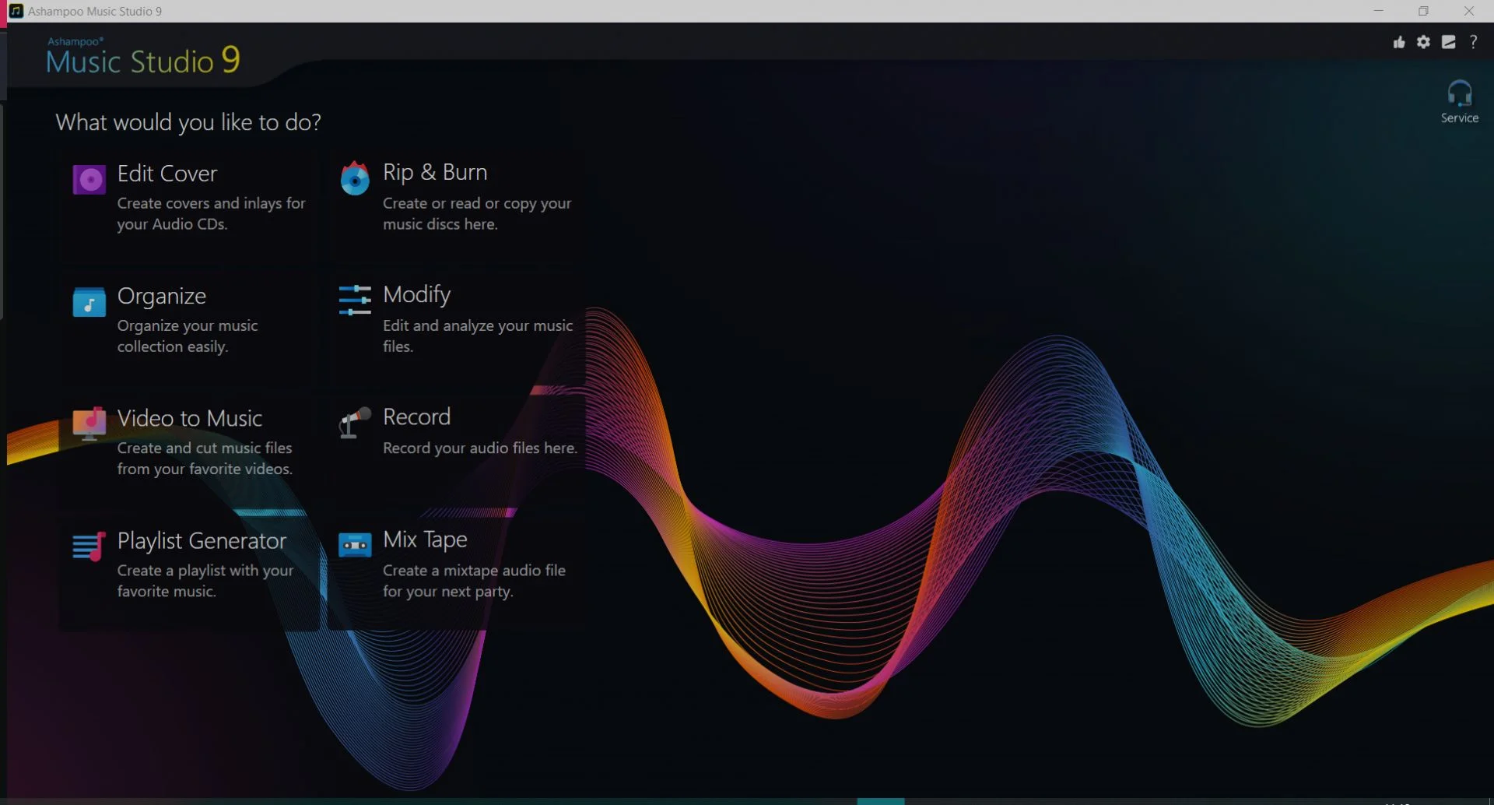Open the Playlist Generator title
Viewport: 1494px width, 805px height.
point(202,540)
